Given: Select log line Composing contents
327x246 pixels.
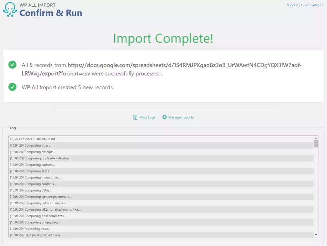Looking at the screenshot, I should (161, 184).
